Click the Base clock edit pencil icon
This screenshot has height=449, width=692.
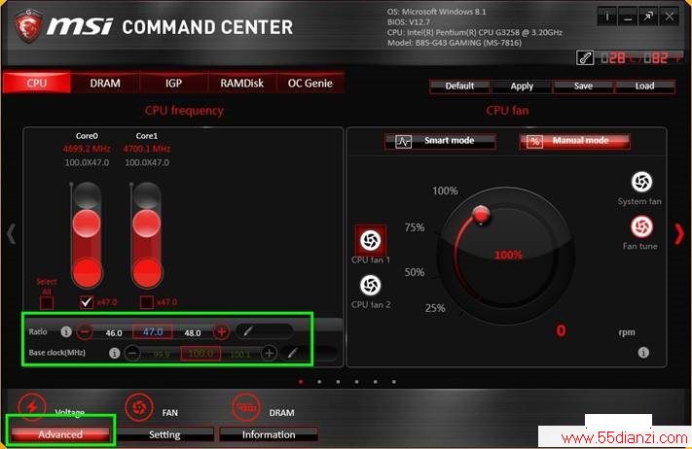pyautogui.click(x=293, y=353)
